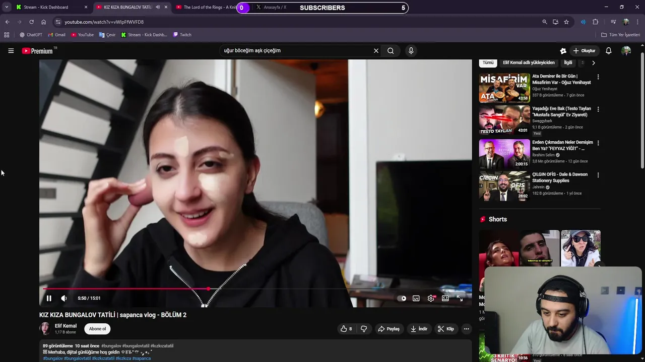Open more actions three-dot menu

467,329
